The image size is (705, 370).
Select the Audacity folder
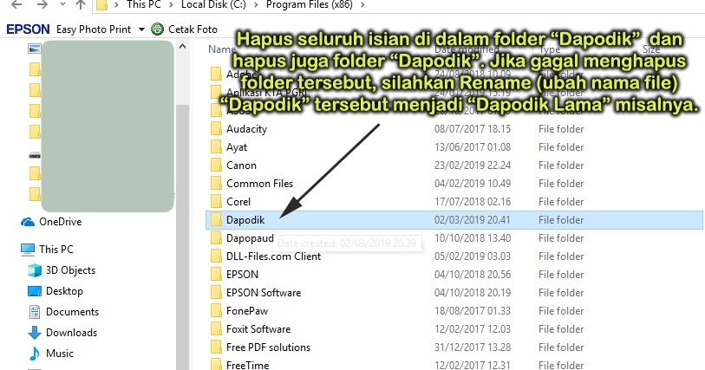point(246,129)
